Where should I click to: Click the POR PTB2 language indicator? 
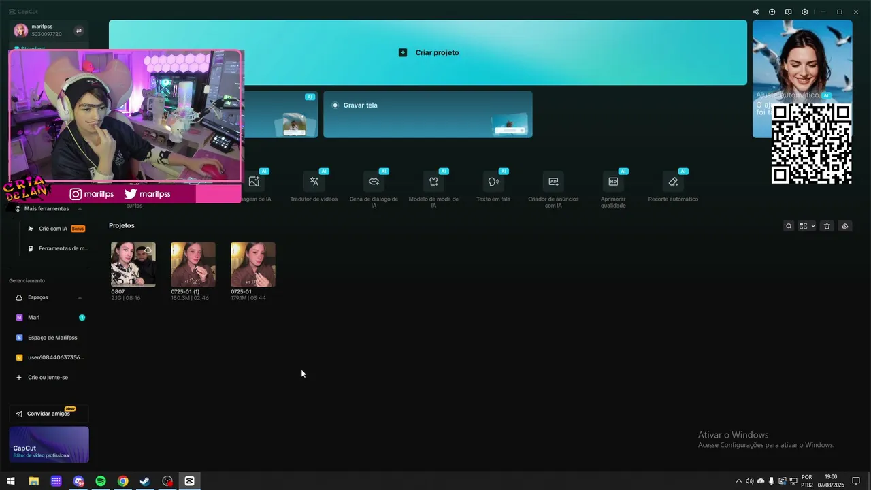coord(807,481)
